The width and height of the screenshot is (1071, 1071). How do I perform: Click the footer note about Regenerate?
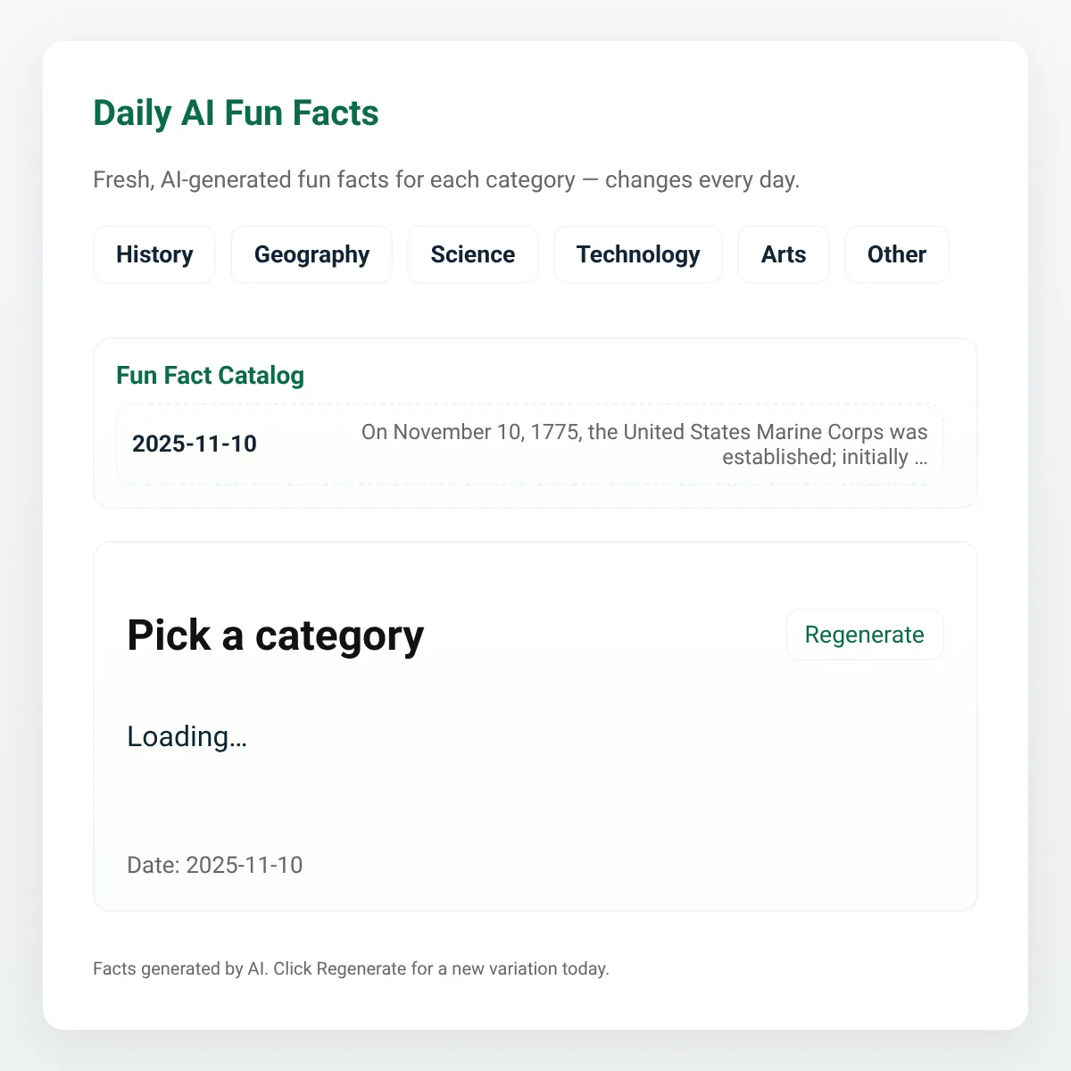pos(351,968)
